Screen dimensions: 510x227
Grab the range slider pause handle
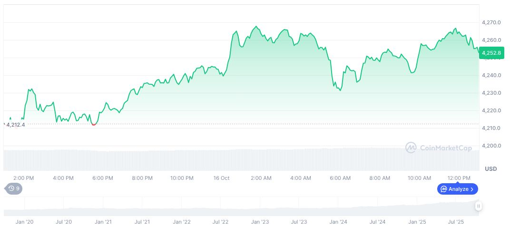tap(478, 206)
